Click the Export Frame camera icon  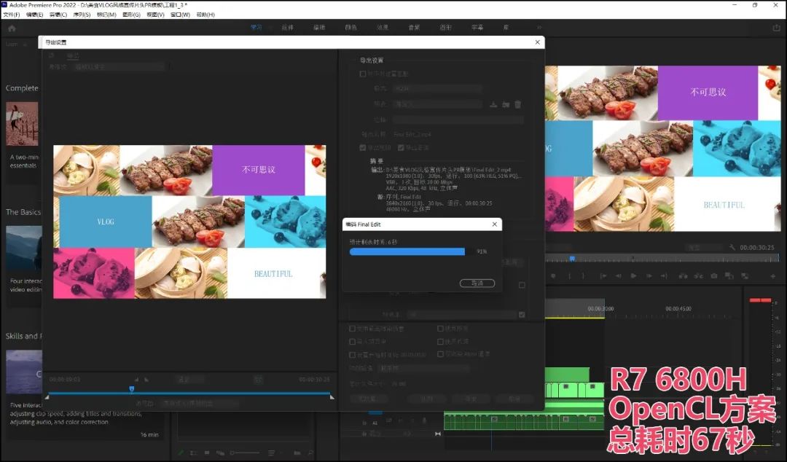(713, 275)
